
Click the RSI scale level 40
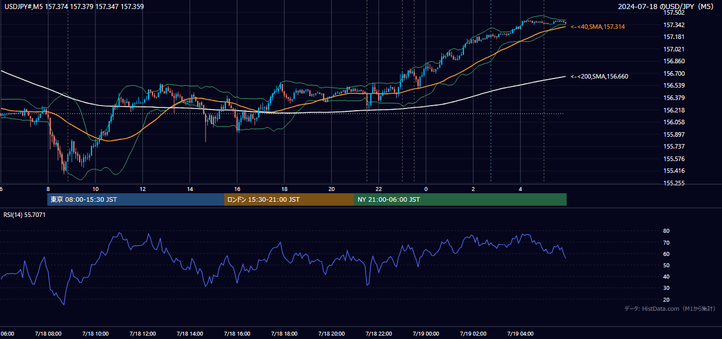[666, 276]
